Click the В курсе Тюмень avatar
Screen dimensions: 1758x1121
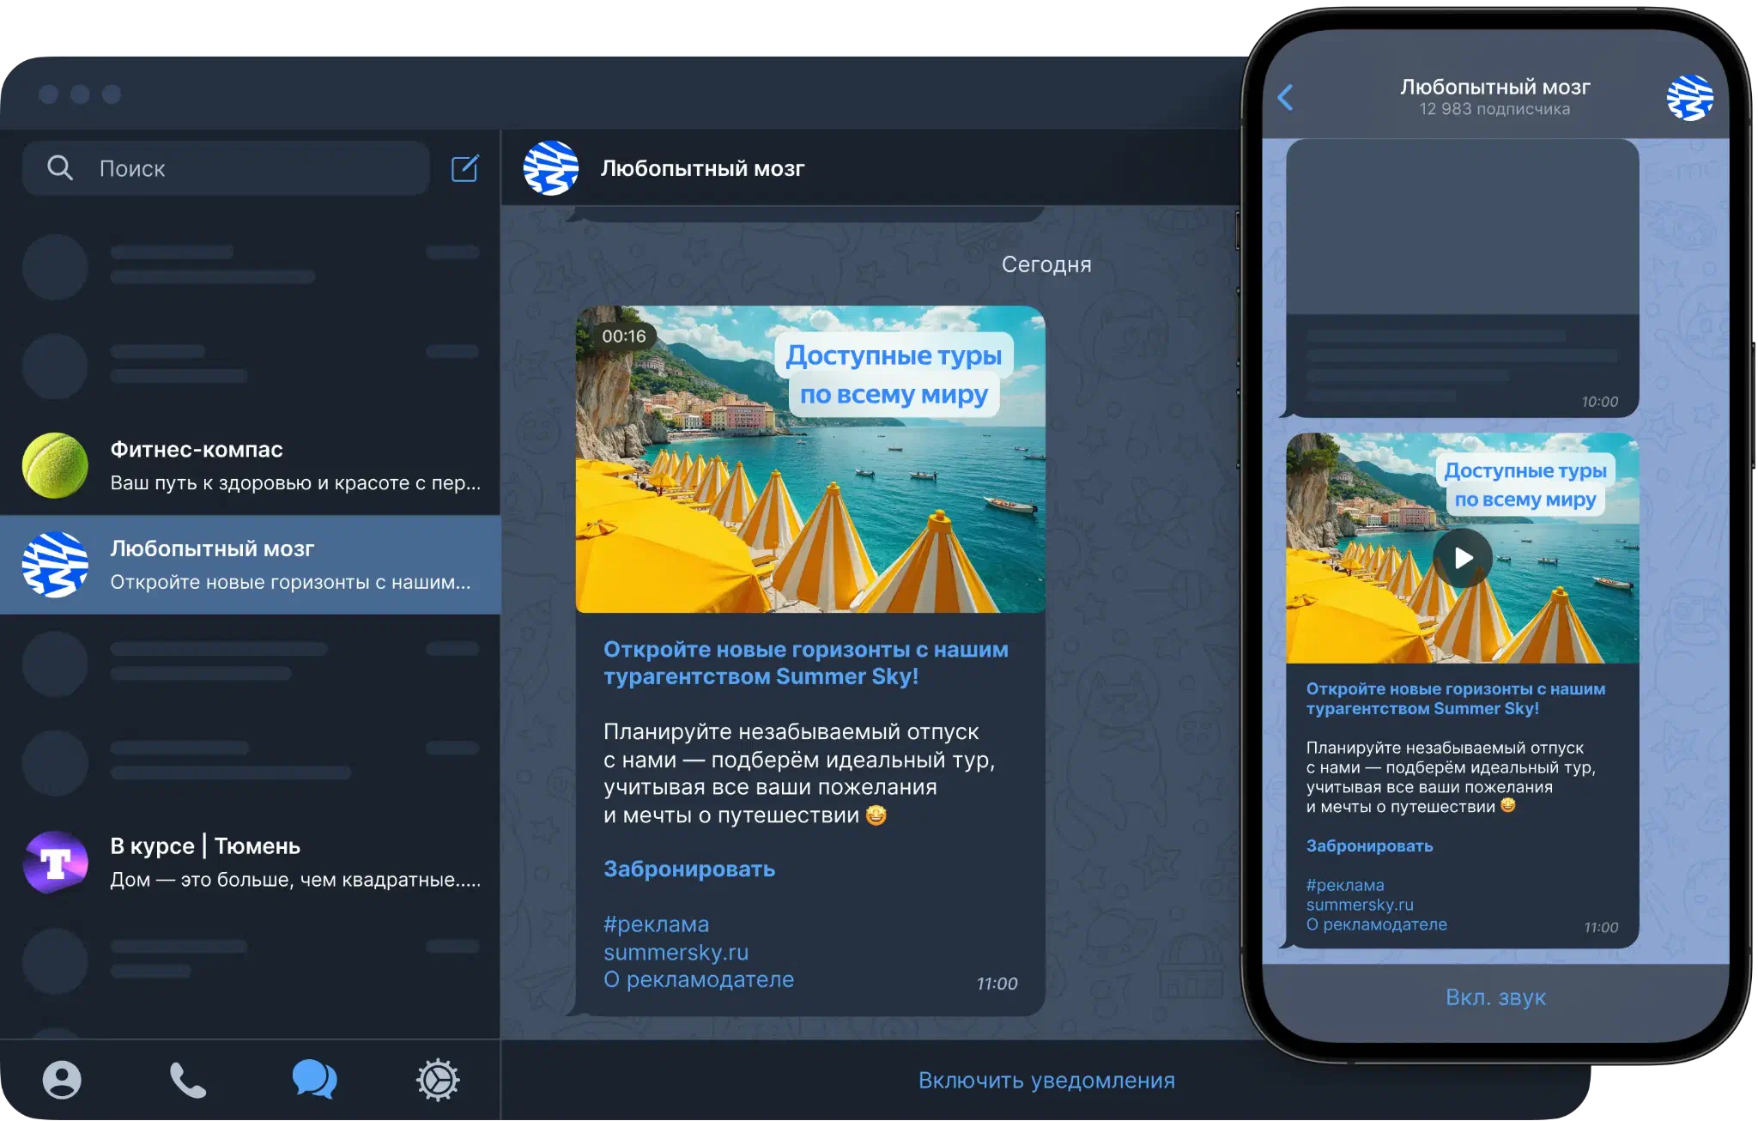(x=55, y=862)
